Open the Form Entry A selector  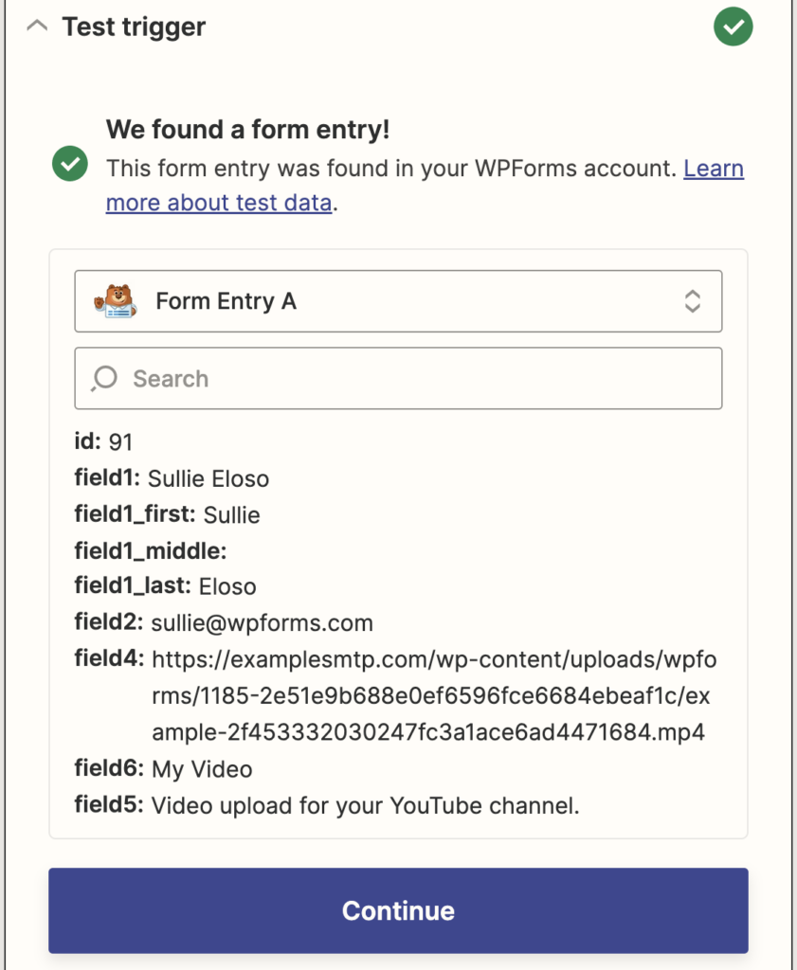point(398,300)
